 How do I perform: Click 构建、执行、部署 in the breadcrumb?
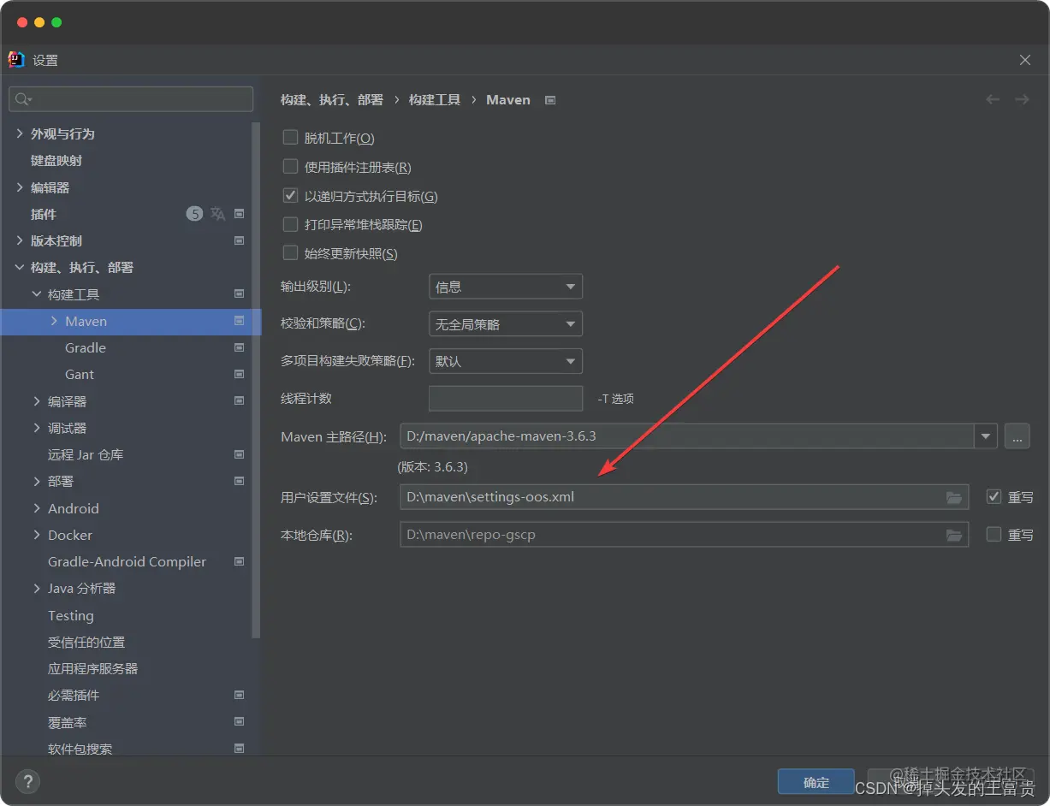[332, 100]
